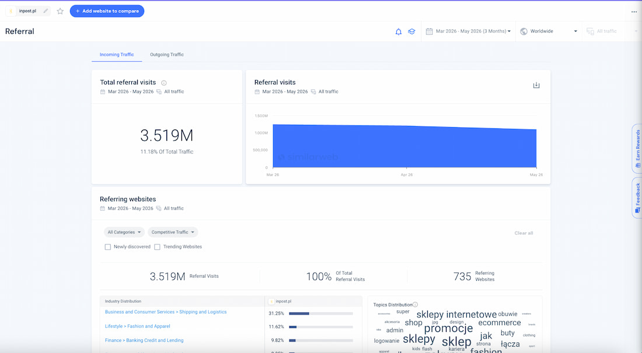Switch to the Outgoing Traffic tab
642x353 pixels.
coord(167,54)
